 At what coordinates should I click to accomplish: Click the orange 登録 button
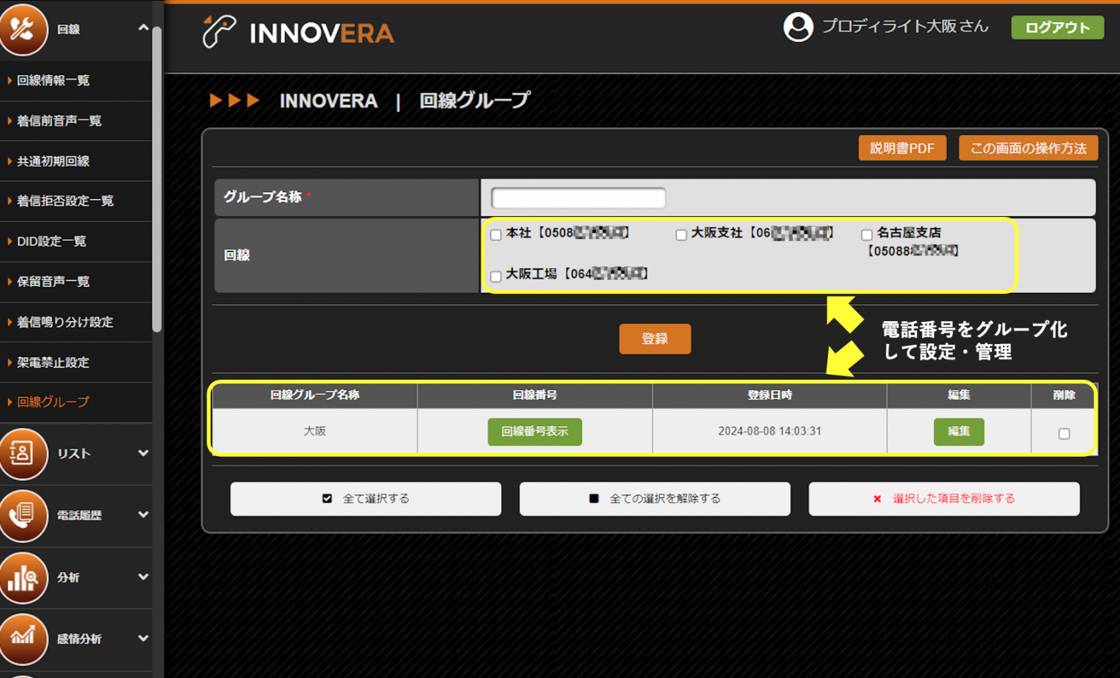click(654, 338)
